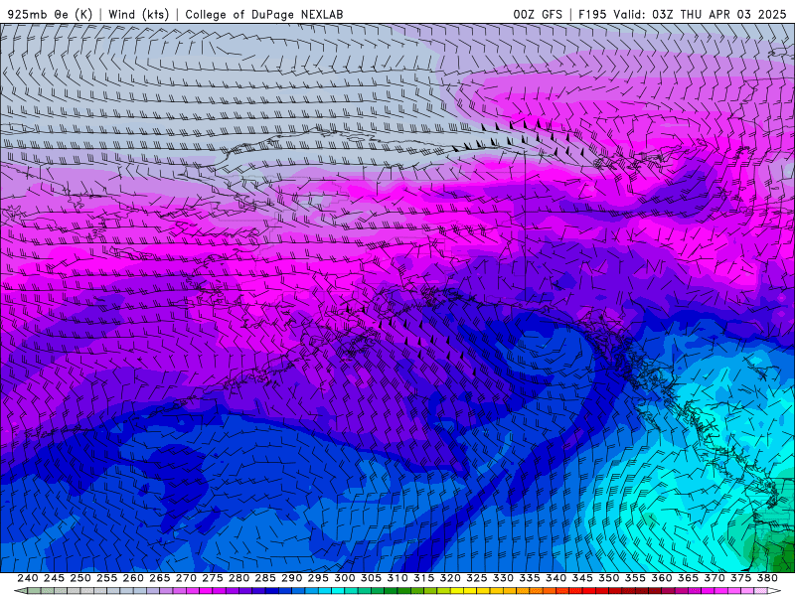
Task: Click the 360 color scale label
Action: coord(662,578)
